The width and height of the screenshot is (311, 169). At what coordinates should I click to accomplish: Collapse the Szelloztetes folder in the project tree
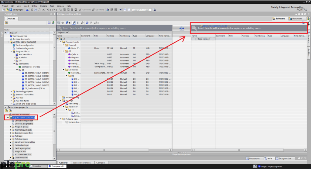(x=14, y=64)
